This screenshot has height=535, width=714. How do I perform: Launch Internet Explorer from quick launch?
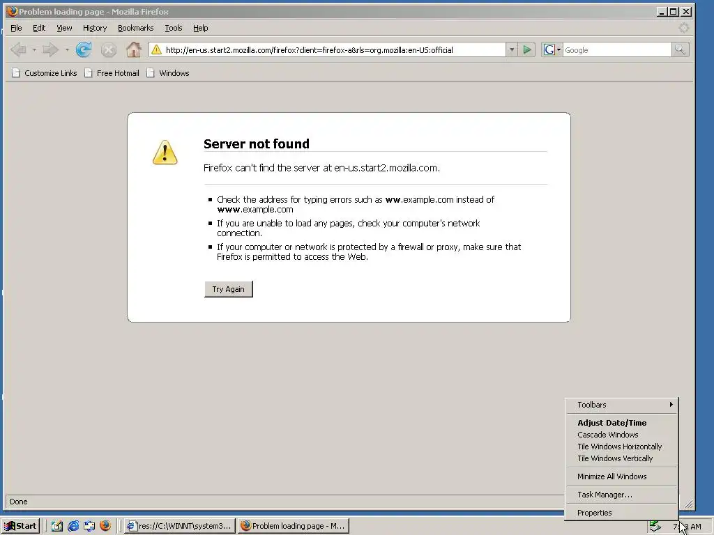click(73, 526)
